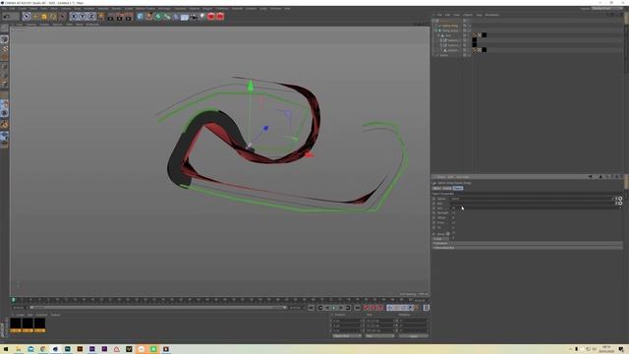Open the Attribute Manager Mode menu
This screenshot has height=354, width=629.
(x=441, y=177)
